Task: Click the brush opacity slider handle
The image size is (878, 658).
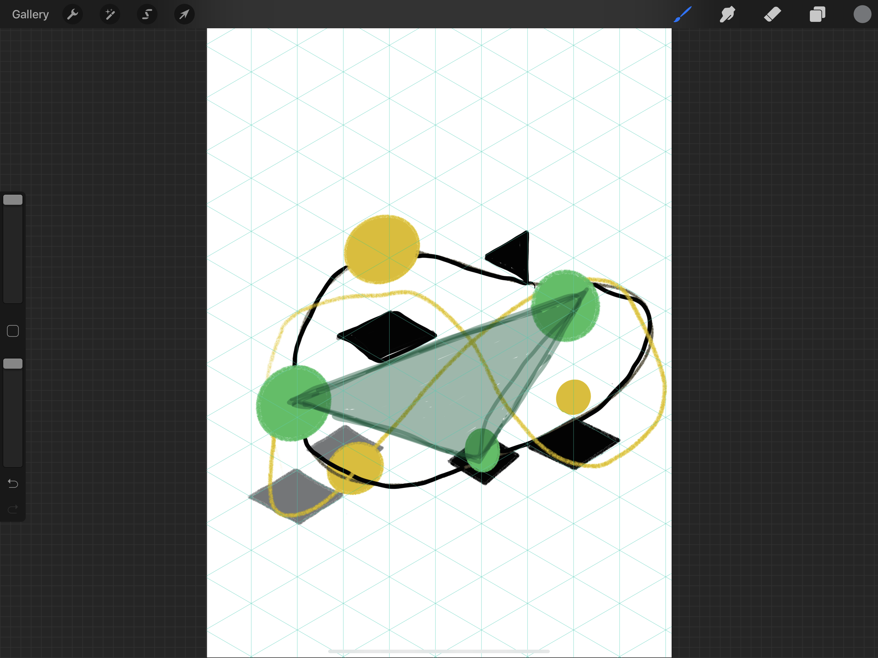Action: 13,363
